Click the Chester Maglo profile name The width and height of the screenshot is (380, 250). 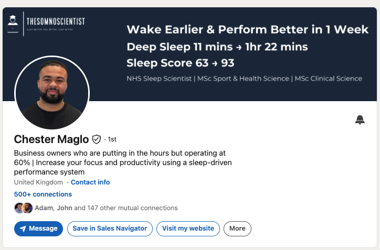click(51, 139)
